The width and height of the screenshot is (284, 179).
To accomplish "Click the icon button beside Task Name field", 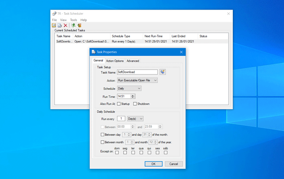I will click(x=163, y=72).
